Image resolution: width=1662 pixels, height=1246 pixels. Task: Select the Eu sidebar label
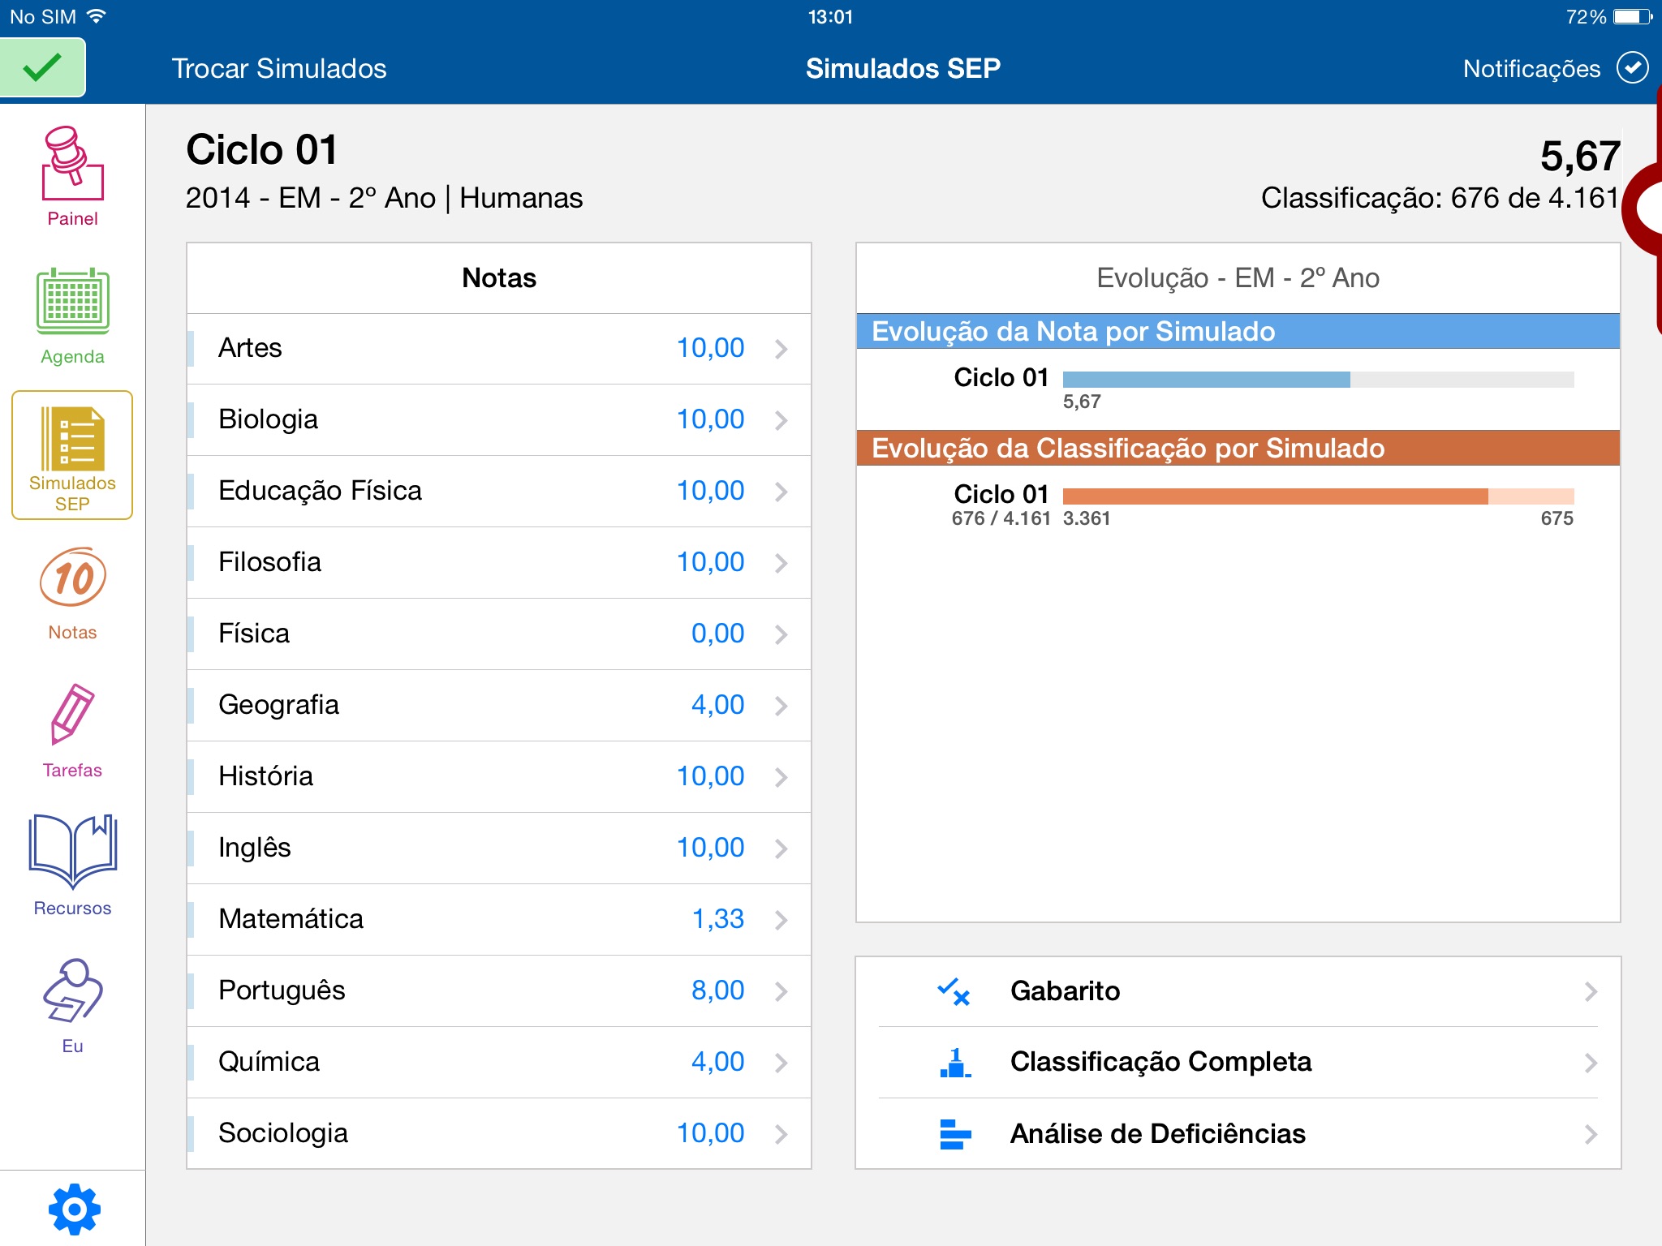click(73, 1046)
